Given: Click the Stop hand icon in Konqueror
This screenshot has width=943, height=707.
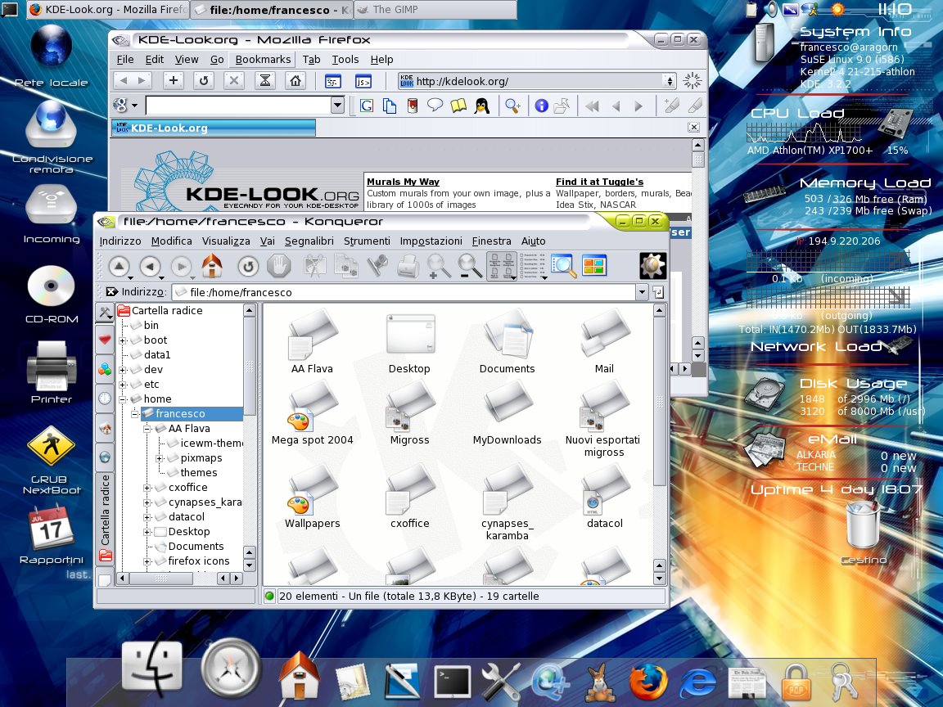Looking at the screenshot, I should 278,266.
